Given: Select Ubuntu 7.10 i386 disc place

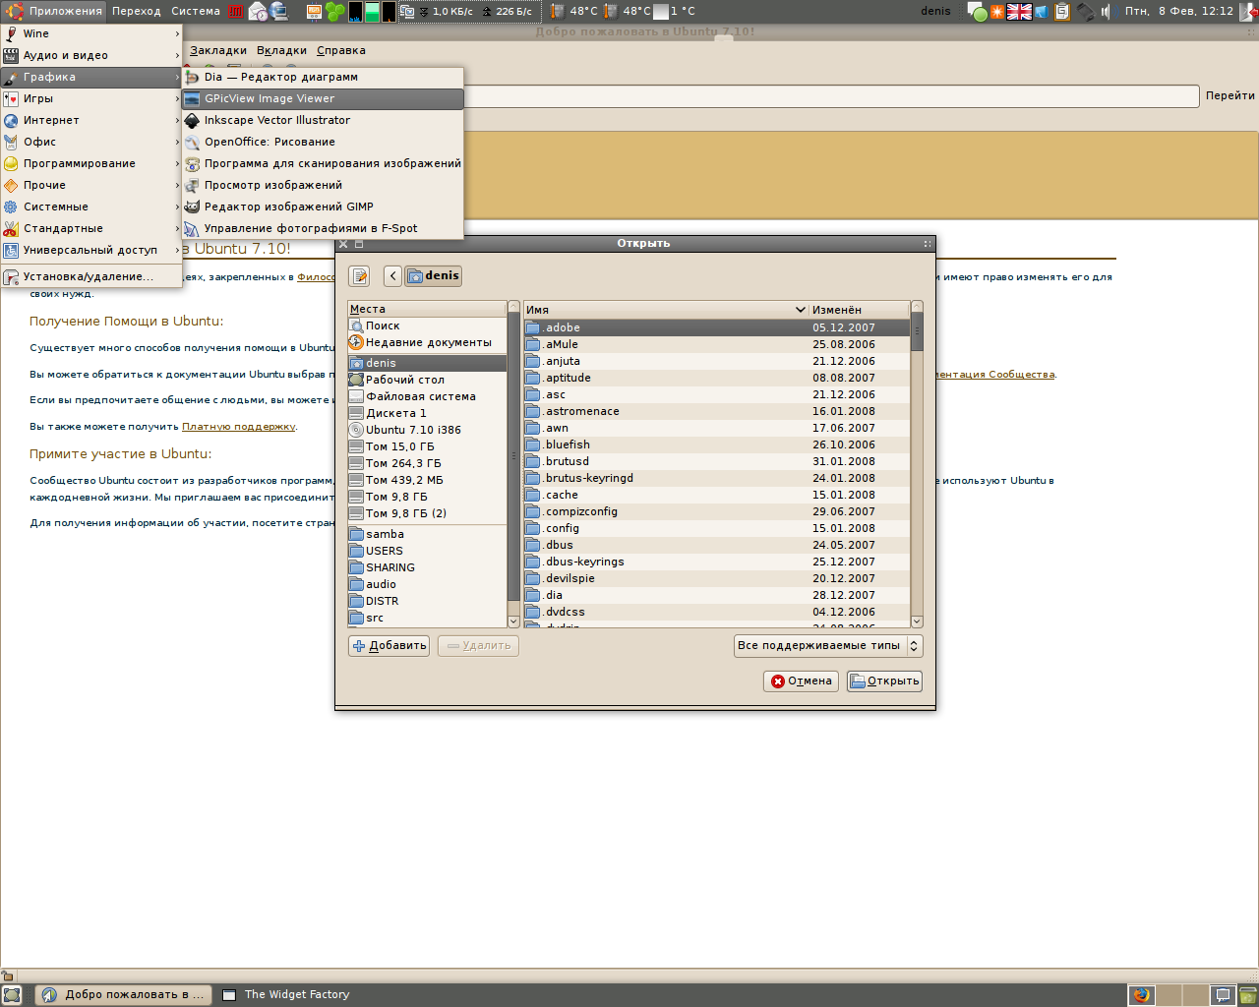Looking at the screenshot, I should click(x=427, y=430).
